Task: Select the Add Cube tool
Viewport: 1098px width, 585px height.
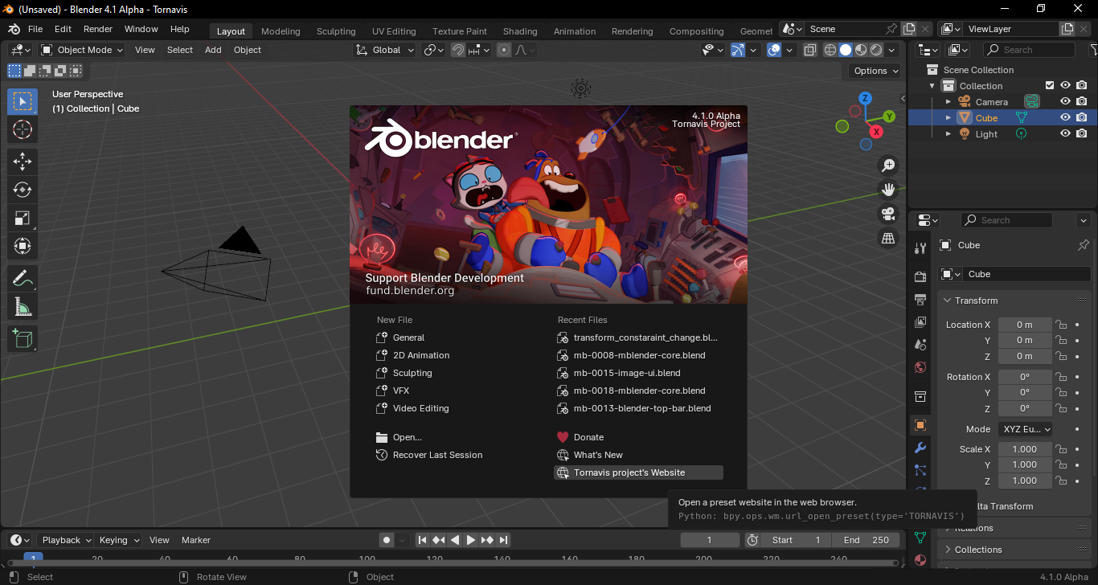Action: click(x=23, y=338)
